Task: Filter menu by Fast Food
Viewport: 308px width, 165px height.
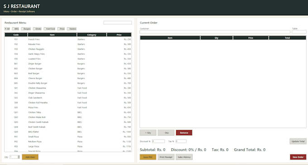Action: (49, 29)
